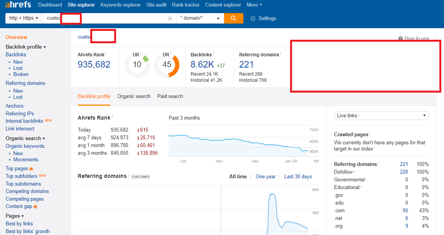This screenshot has width=444, height=235.
Task: Collapse the Backlink profile sidebar section
Action: click(x=44, y=47)
